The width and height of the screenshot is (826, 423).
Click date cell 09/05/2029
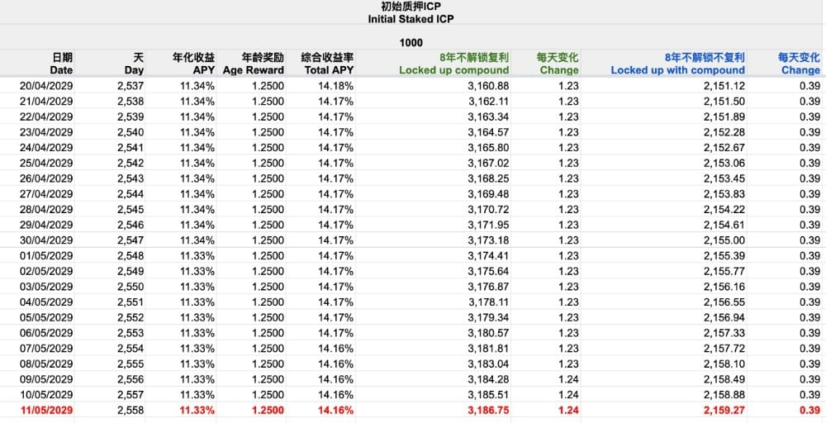(46, 379)
